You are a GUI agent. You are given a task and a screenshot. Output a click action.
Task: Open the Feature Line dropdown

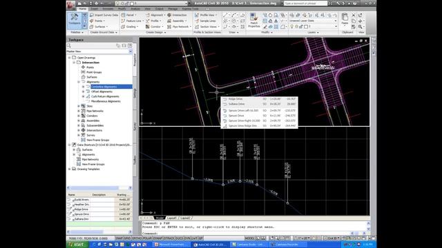(132, 21)
